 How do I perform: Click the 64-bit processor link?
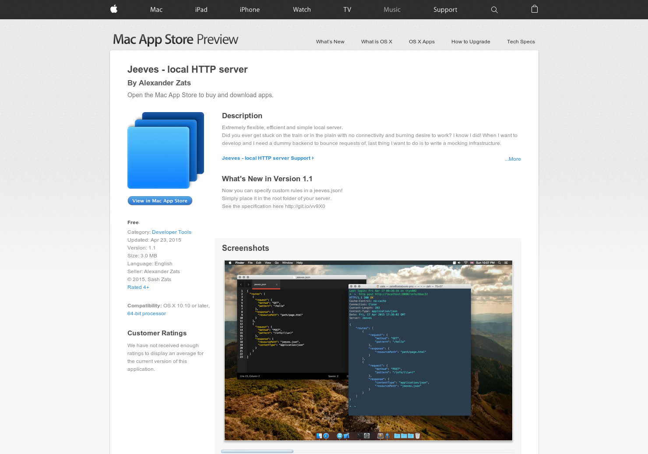(147, 313)
